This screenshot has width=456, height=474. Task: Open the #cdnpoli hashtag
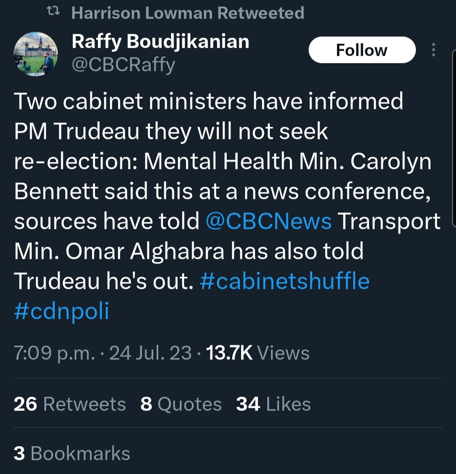click(x=62, y=311)
